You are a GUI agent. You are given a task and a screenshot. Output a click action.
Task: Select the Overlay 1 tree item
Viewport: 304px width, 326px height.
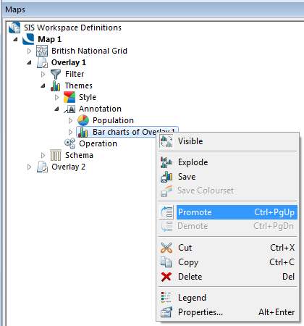pos(69,62)
